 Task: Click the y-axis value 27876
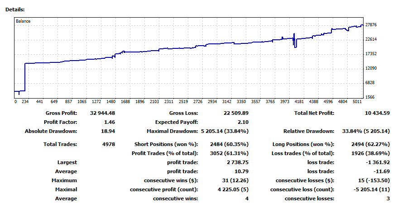[371, 25]
